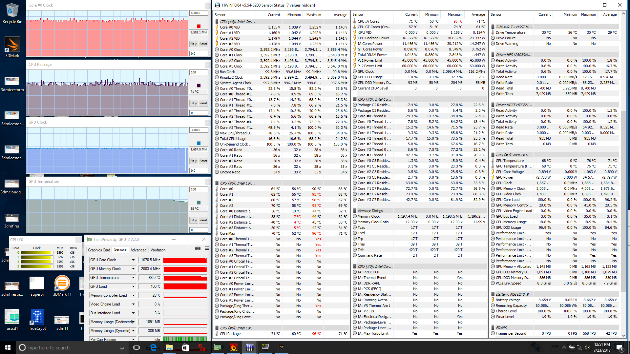Screen dimensions: 630x354
Task: Open the Advanced tab in GPU-Z
Action: [138, 250]
